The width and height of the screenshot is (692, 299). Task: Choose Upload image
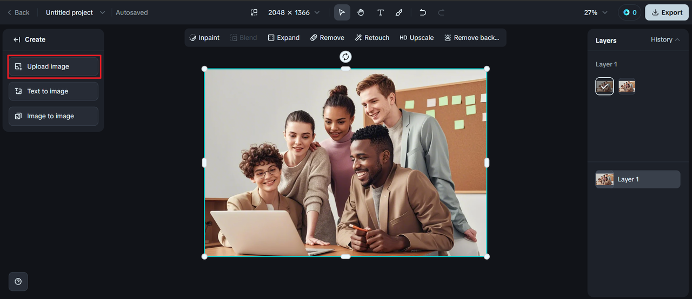point(54,66)
